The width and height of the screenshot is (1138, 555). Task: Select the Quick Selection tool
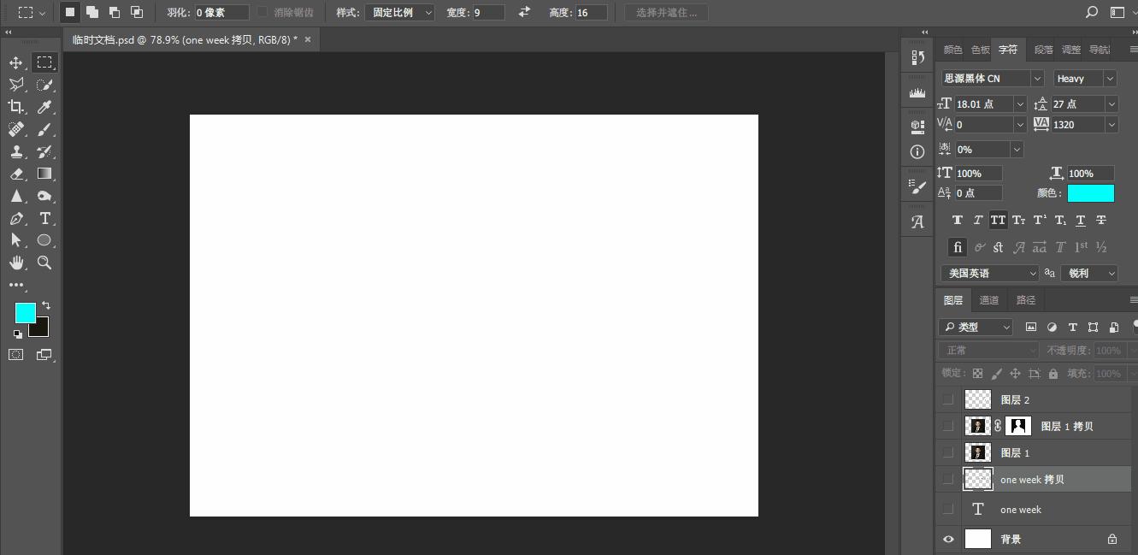click(44, 85)
